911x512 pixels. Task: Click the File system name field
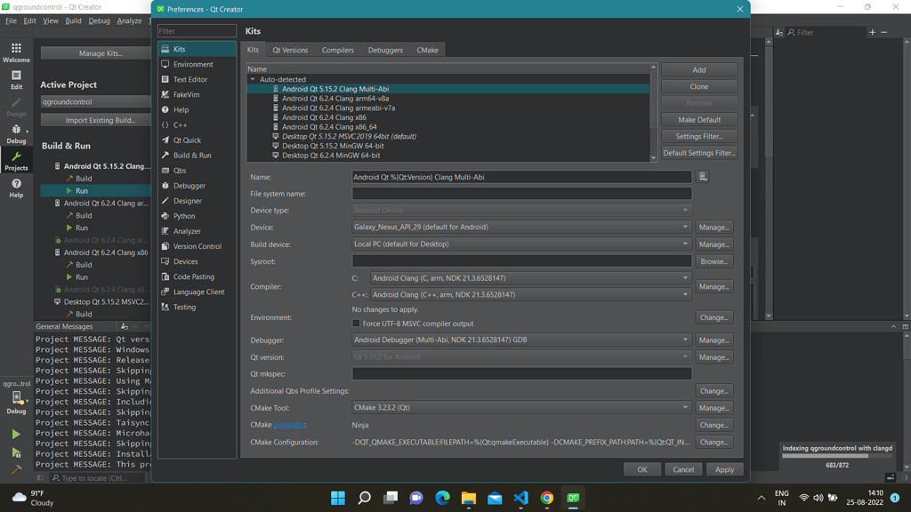pyautogui.click(x=521, y=193)
